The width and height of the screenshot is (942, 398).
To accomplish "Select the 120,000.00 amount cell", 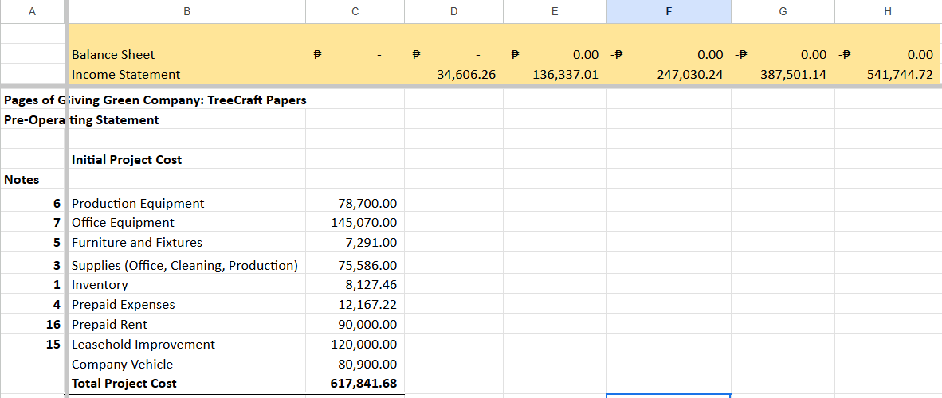I will 355,344.
